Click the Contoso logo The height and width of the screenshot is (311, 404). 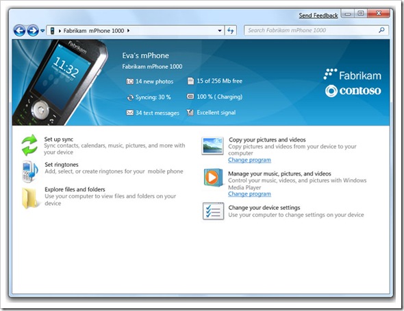pos(353,91)
